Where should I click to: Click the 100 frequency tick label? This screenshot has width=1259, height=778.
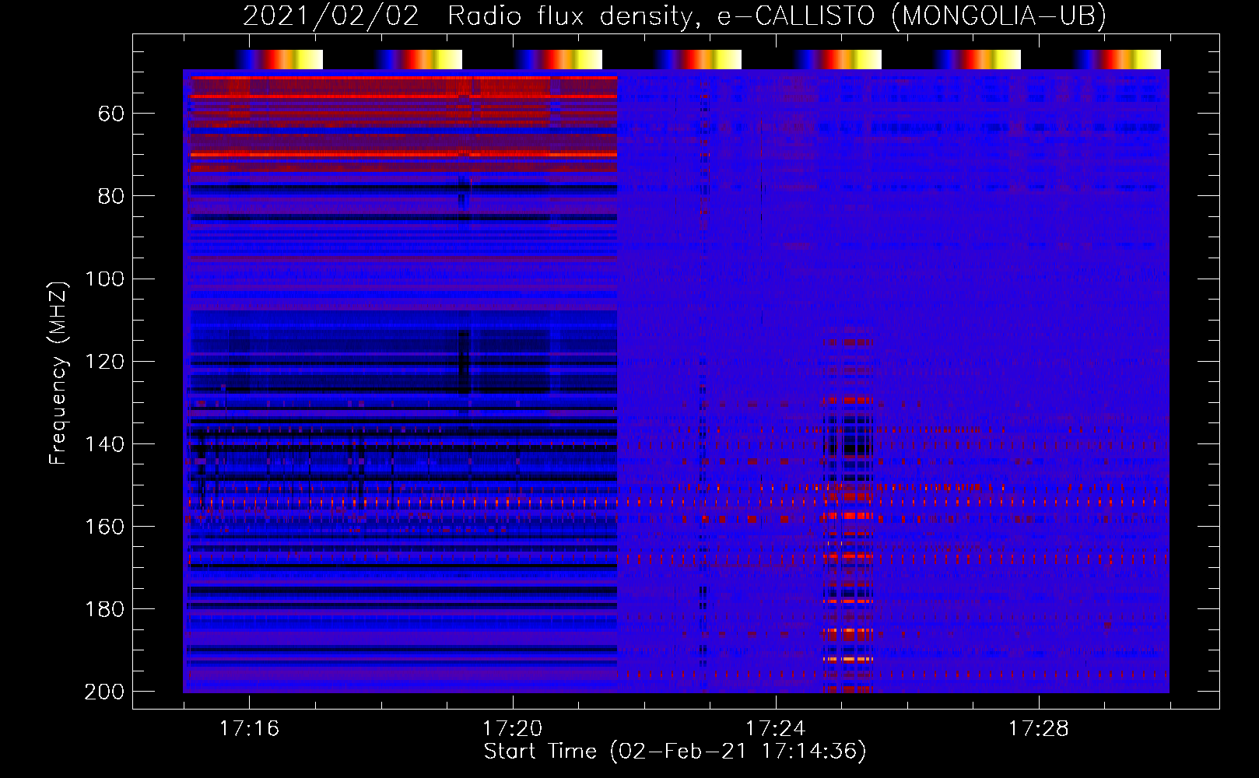coord(104,279)
